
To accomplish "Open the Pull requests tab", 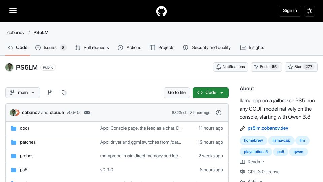I will pyautogui.click(x=92, y=48).
